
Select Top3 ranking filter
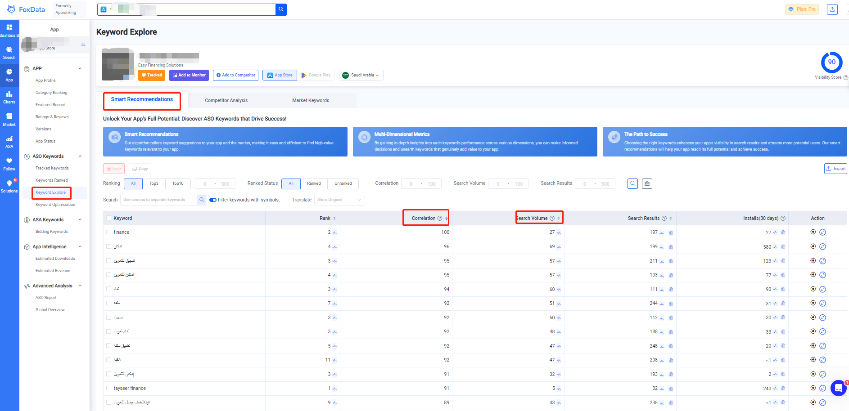(154, 183)
